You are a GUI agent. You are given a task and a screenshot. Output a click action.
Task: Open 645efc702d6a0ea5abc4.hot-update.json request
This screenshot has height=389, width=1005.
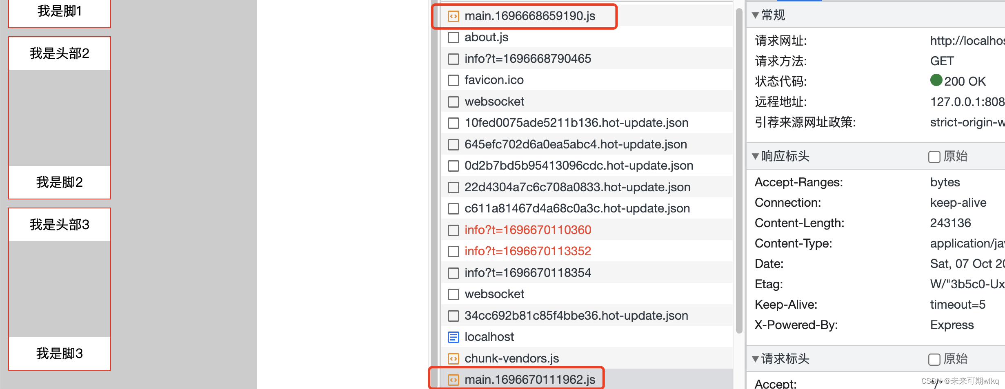576,144
